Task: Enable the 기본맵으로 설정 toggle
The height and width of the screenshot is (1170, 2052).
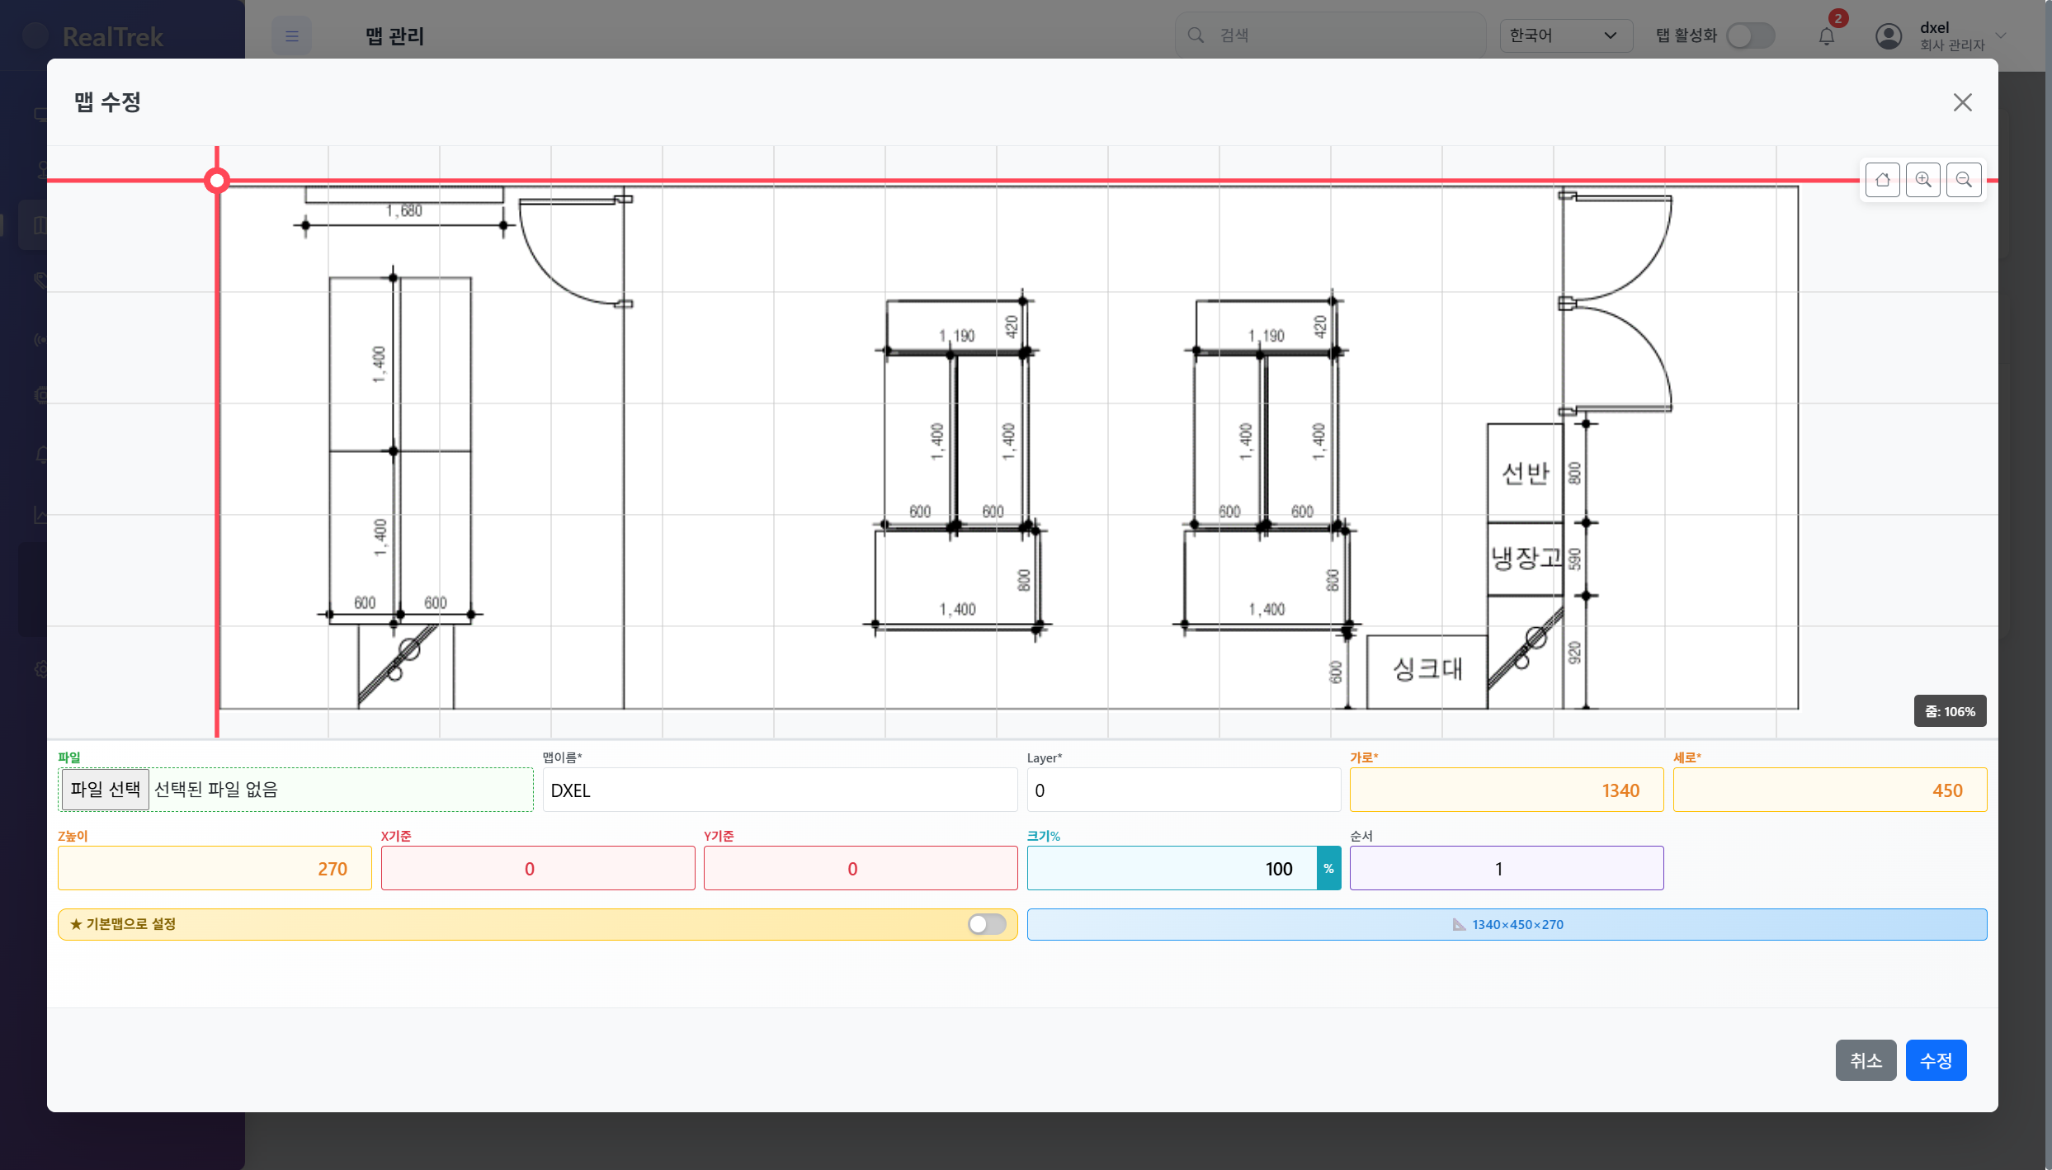Action: [x=987, y=924]
